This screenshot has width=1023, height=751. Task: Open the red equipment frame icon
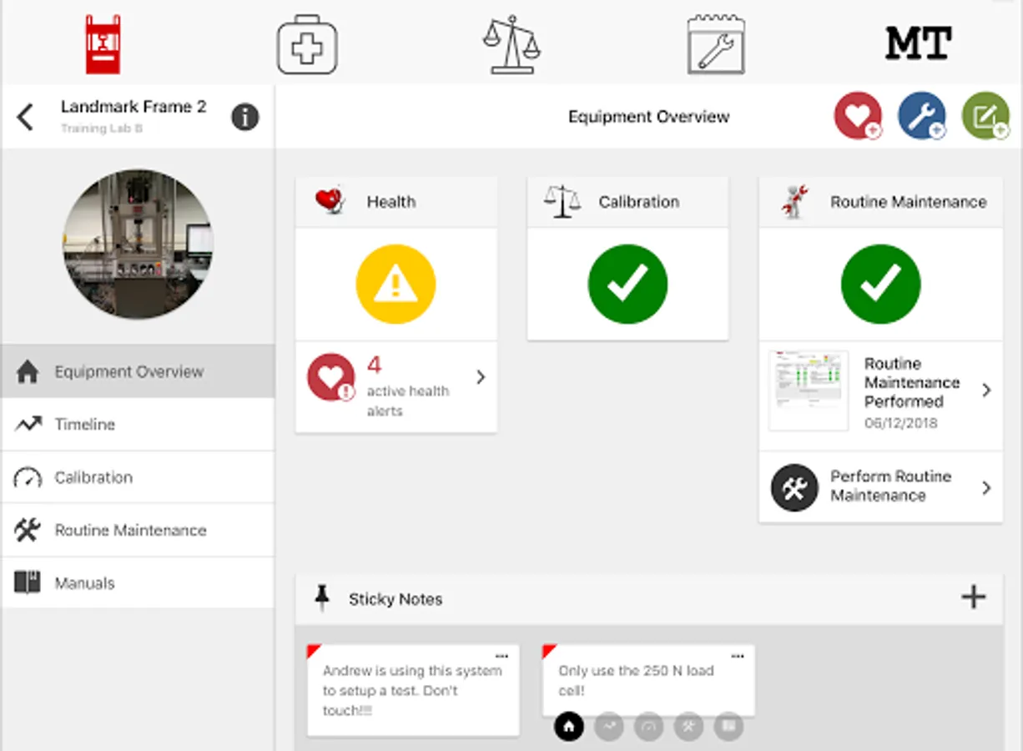[103, 44]
